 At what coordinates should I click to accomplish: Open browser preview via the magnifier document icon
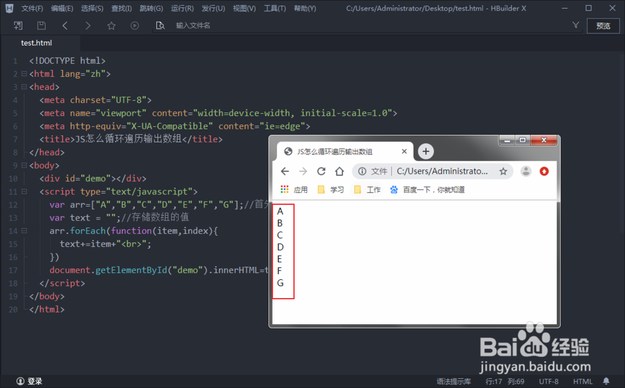click(x=160, y=25)
